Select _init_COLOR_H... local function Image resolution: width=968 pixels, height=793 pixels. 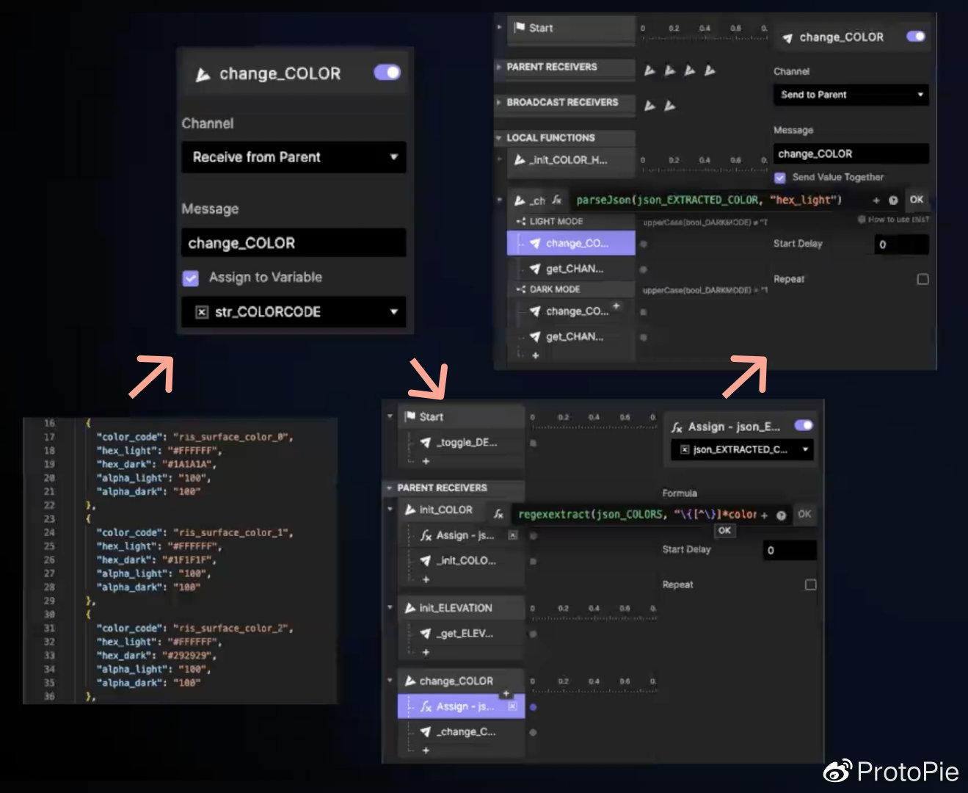coord(570,160)
